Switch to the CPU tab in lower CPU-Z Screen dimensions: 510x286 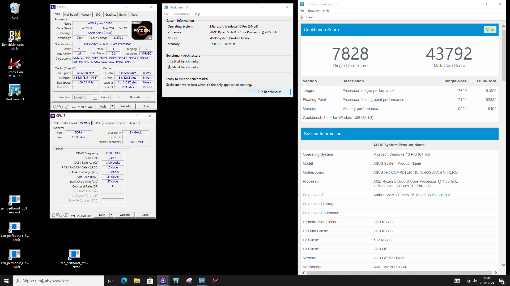click(x=57, y=123)
